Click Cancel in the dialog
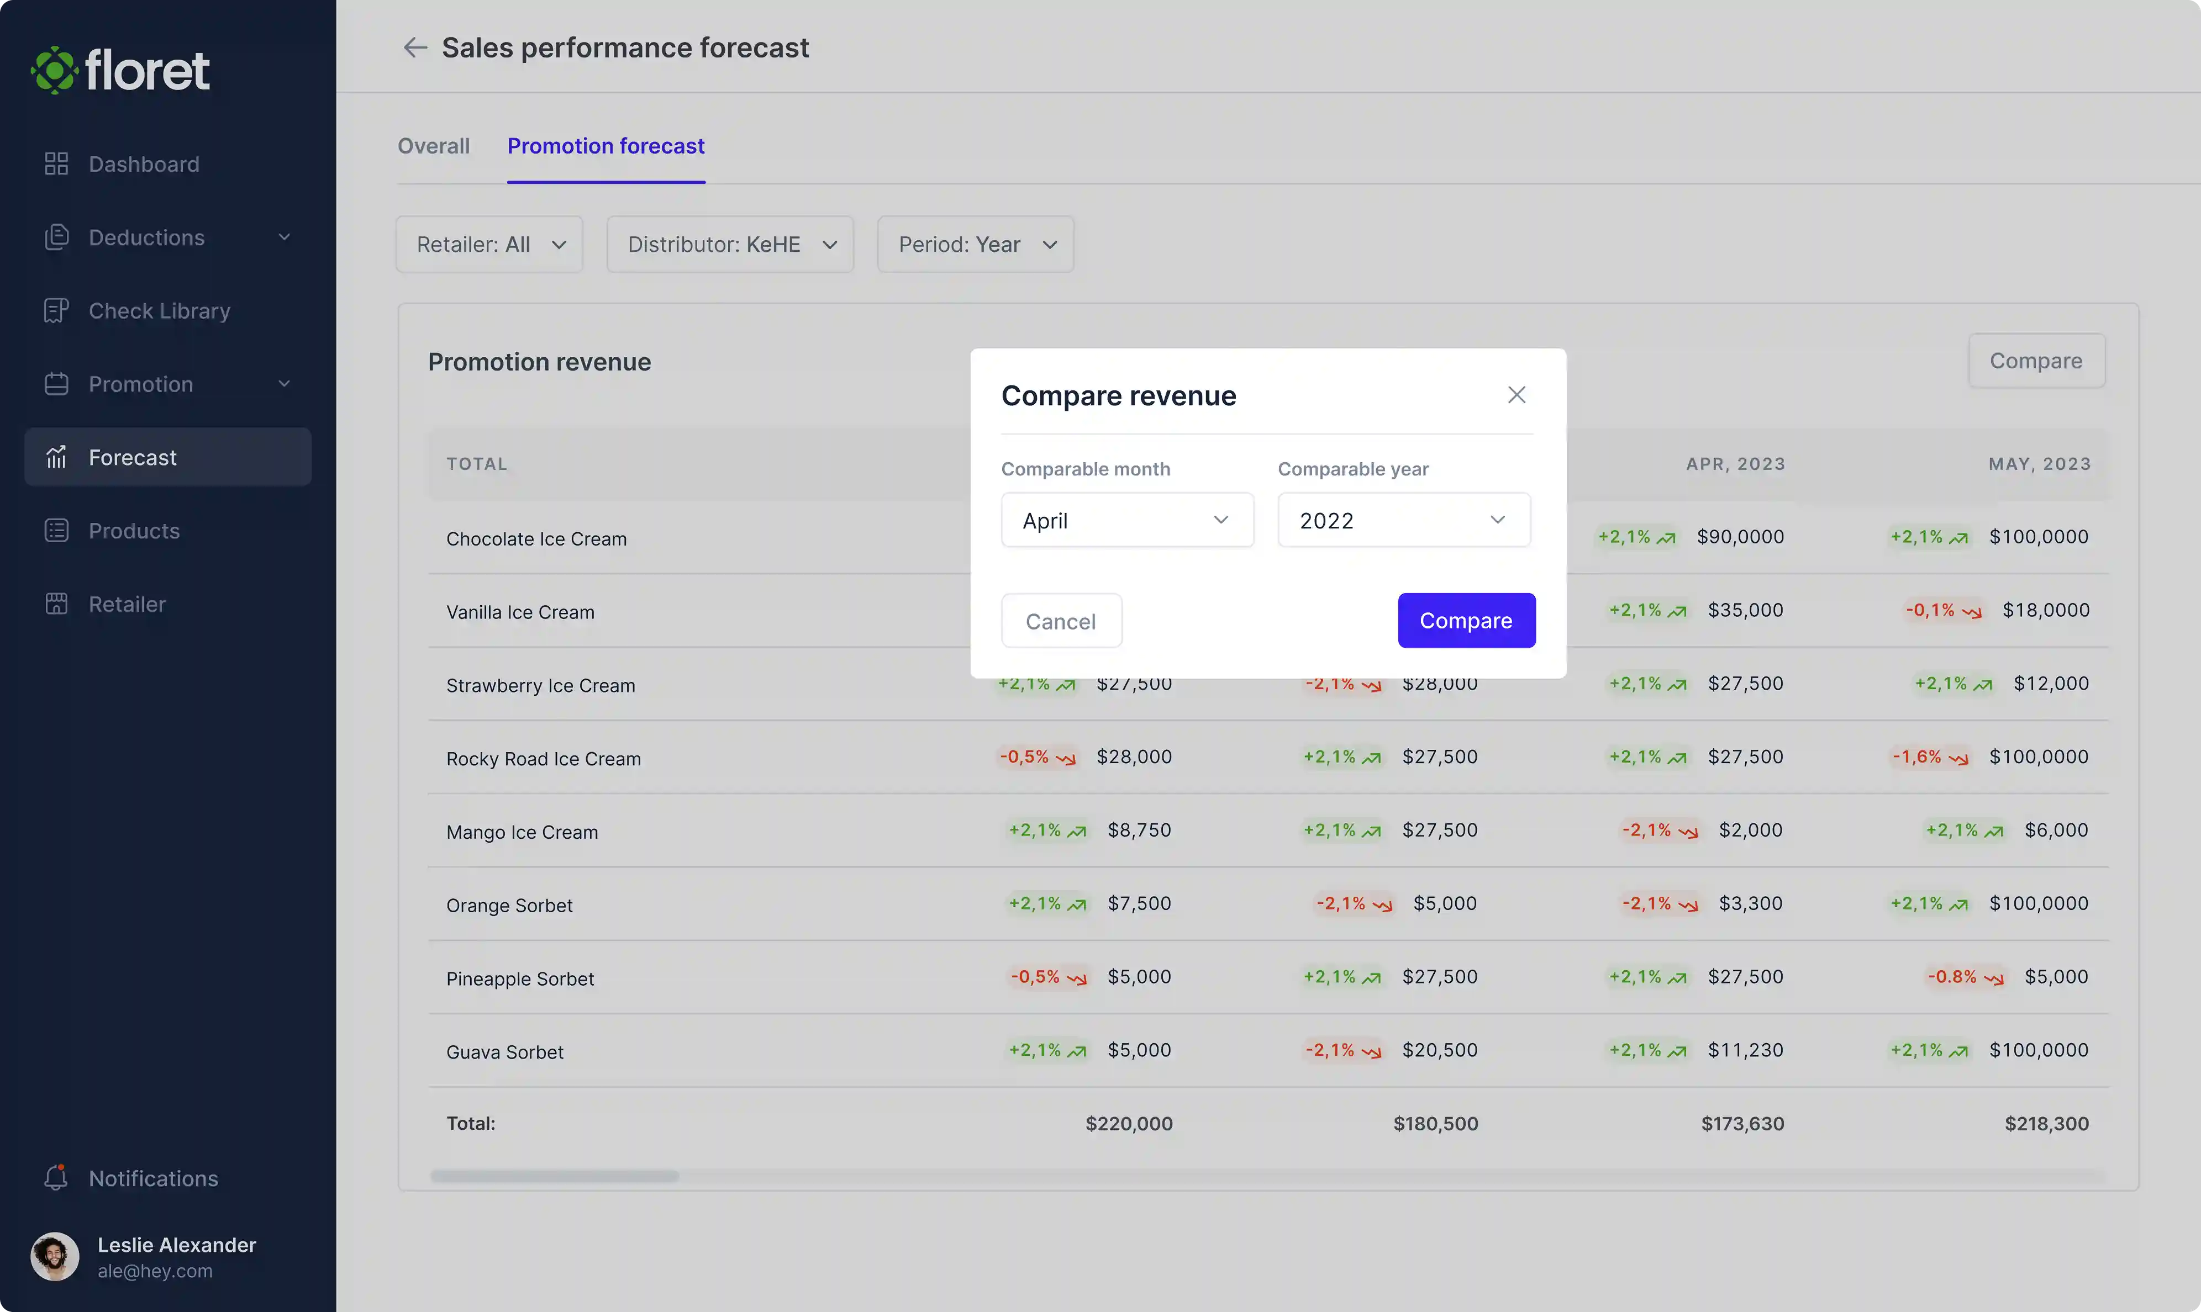 point(1061,621)
